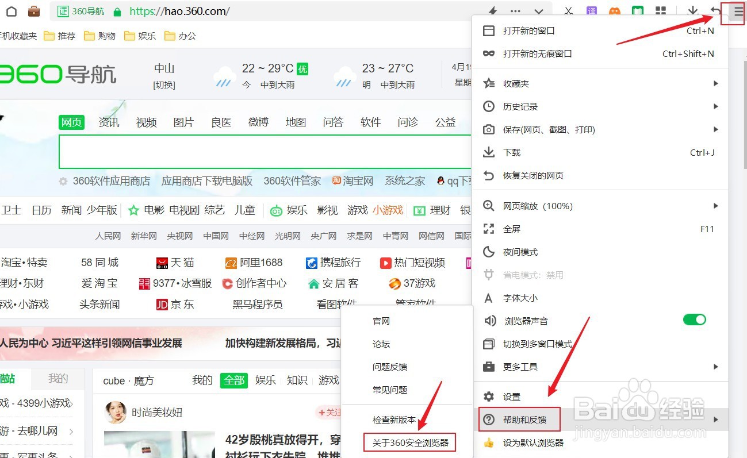Expand the 收藏夹 submenu
747x458 pixels.
[600, 83]
